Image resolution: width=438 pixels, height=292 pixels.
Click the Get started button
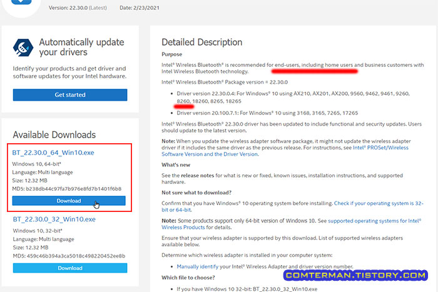(x=70, y=95)
